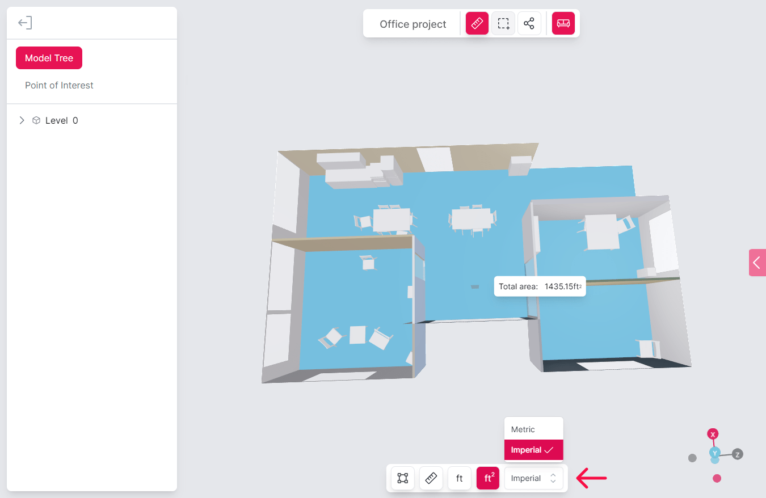Collapse the right side panel with pink chevron

click(x=757, y=263)
